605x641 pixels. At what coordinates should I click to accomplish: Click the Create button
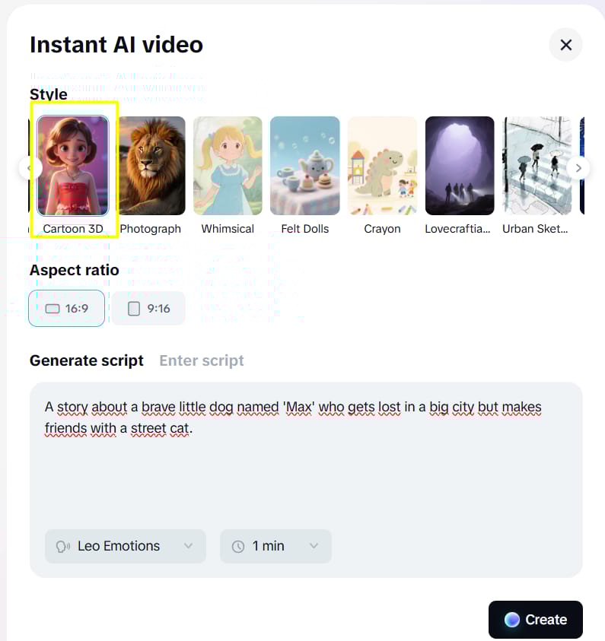click(536, 620)
